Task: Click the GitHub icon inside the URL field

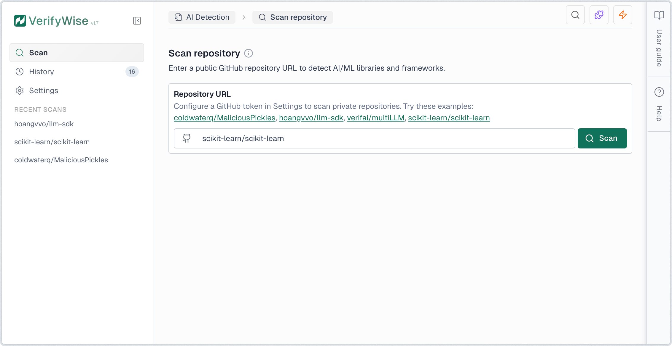Action: [x=187, y=138]
